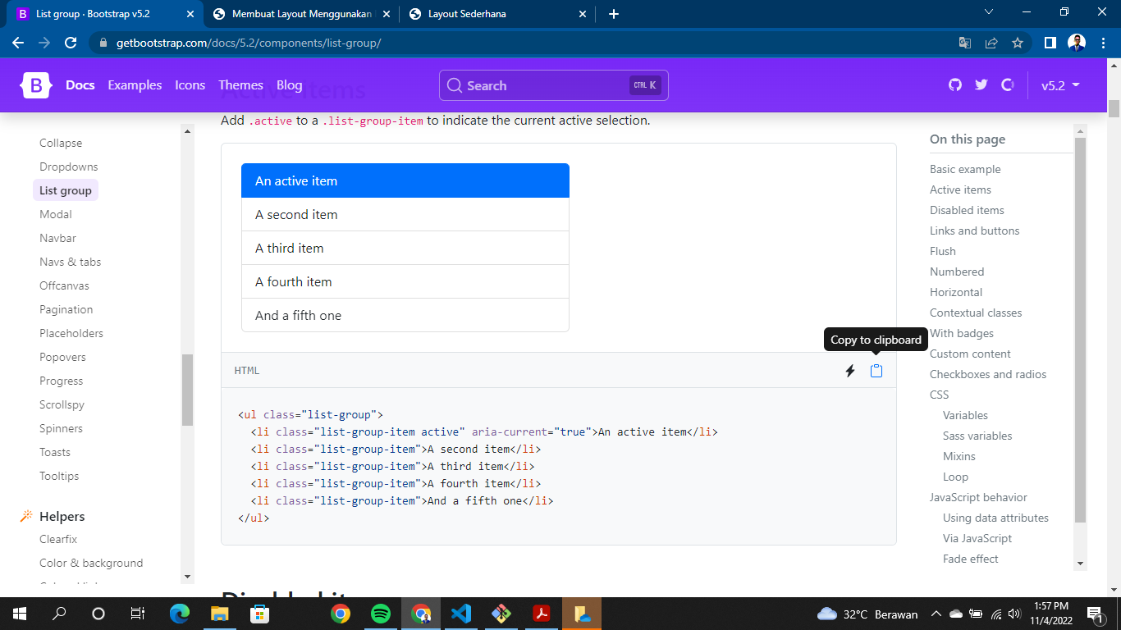Go to Offcanvas in sidebar

pos(64,285)
